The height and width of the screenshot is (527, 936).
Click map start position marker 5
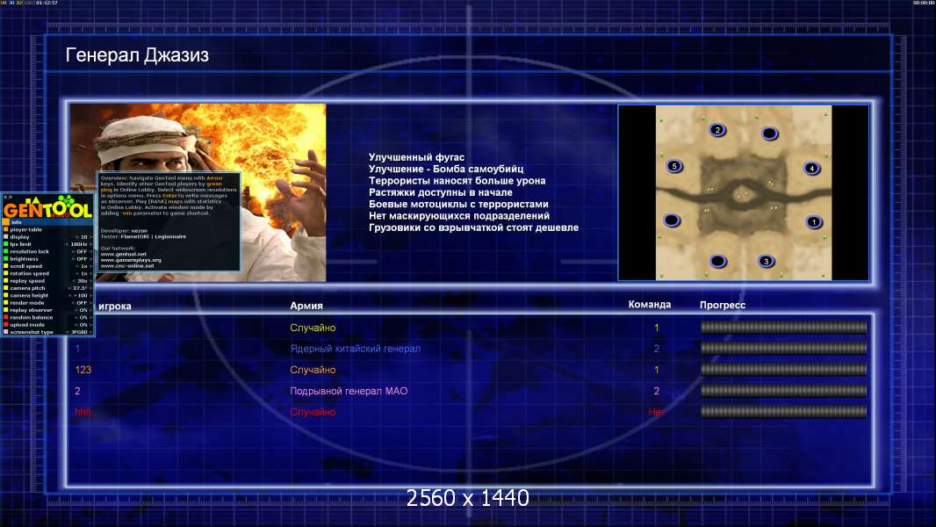coord(674,167)
